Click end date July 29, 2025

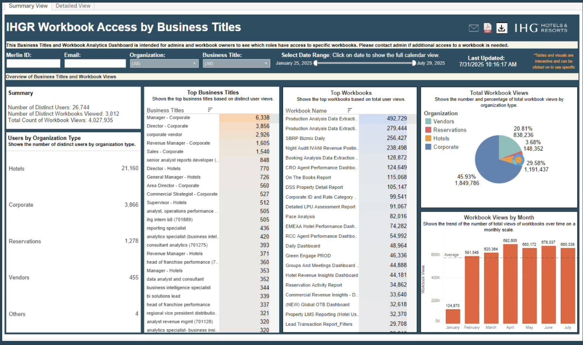tap(431, 63)
